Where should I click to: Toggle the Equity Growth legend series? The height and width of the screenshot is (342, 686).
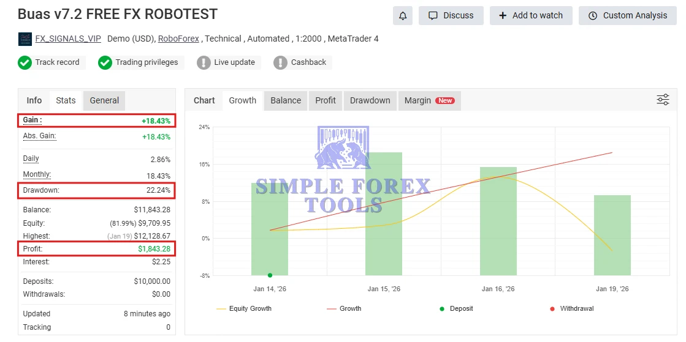point(244,309)
